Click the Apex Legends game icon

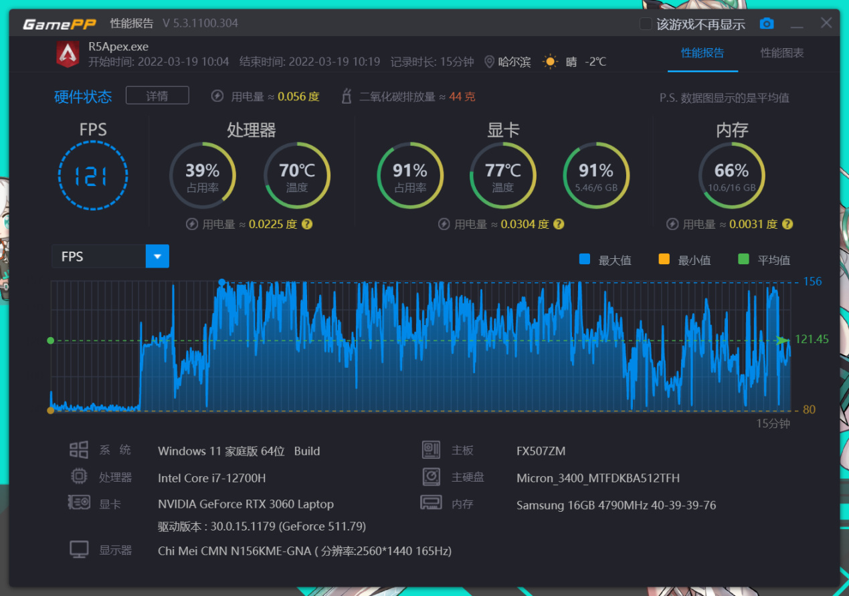[x=68, y=54]
